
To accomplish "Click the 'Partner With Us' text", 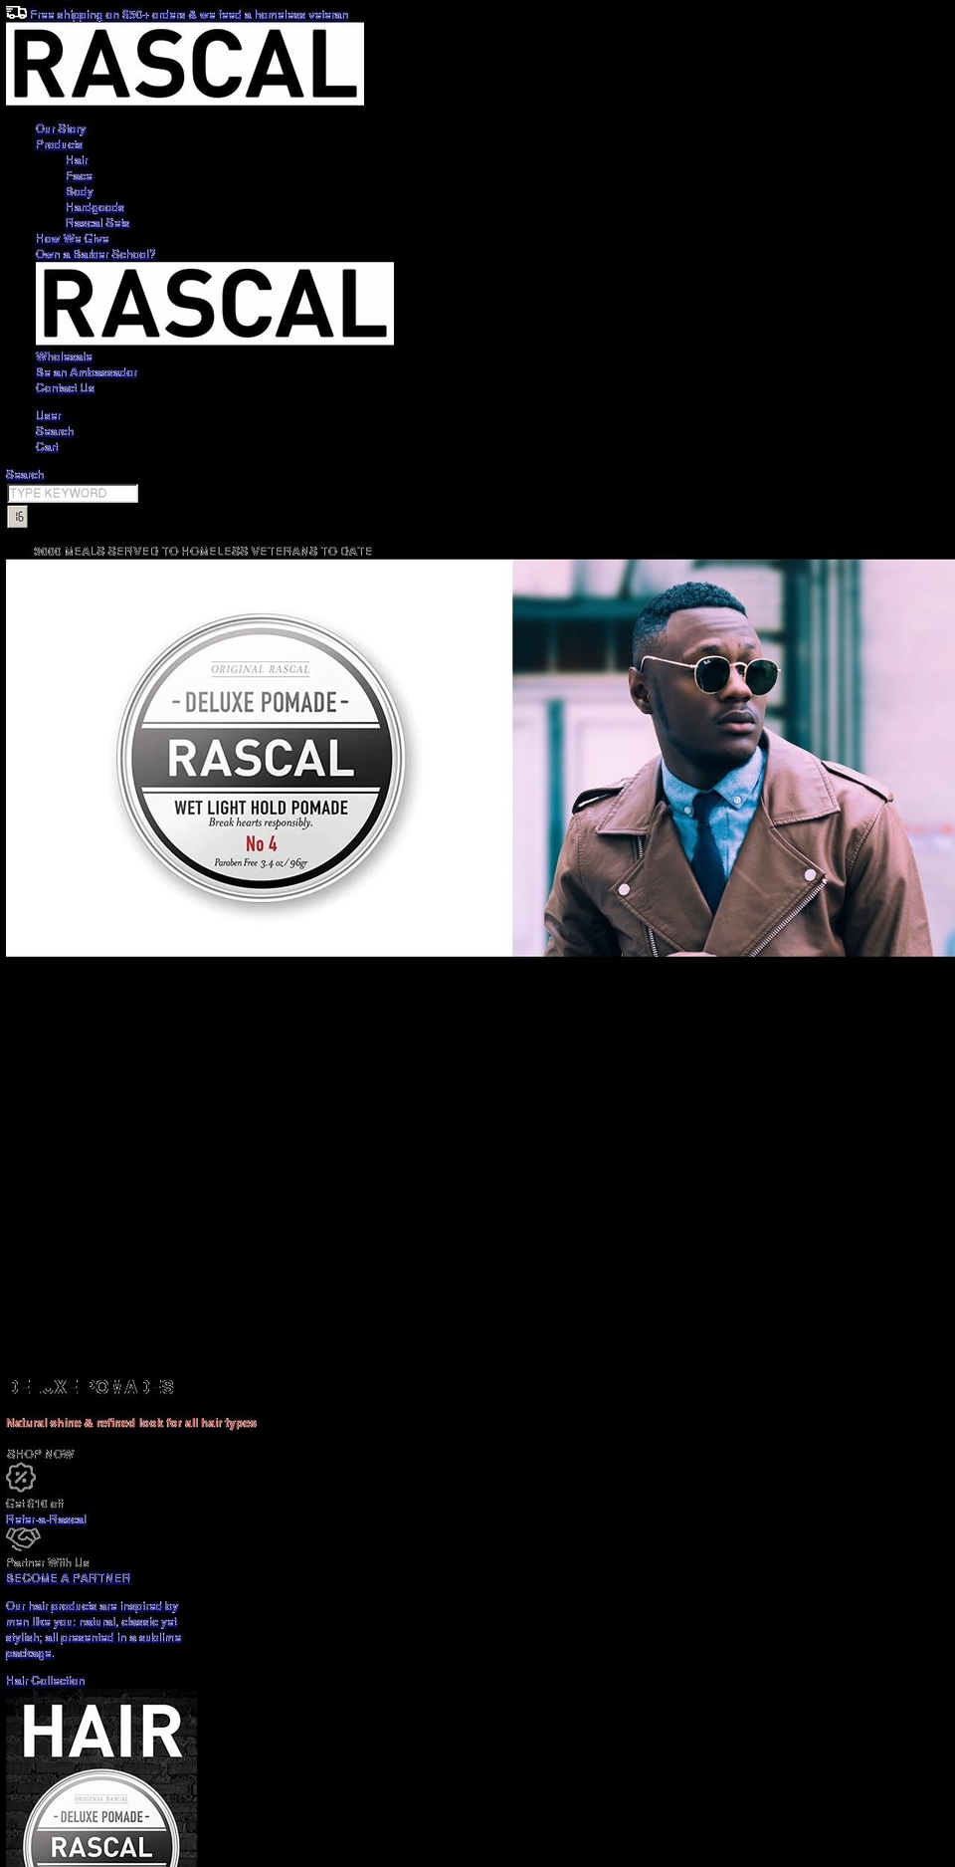I will pyautogui.click(x=48, y=1562).
